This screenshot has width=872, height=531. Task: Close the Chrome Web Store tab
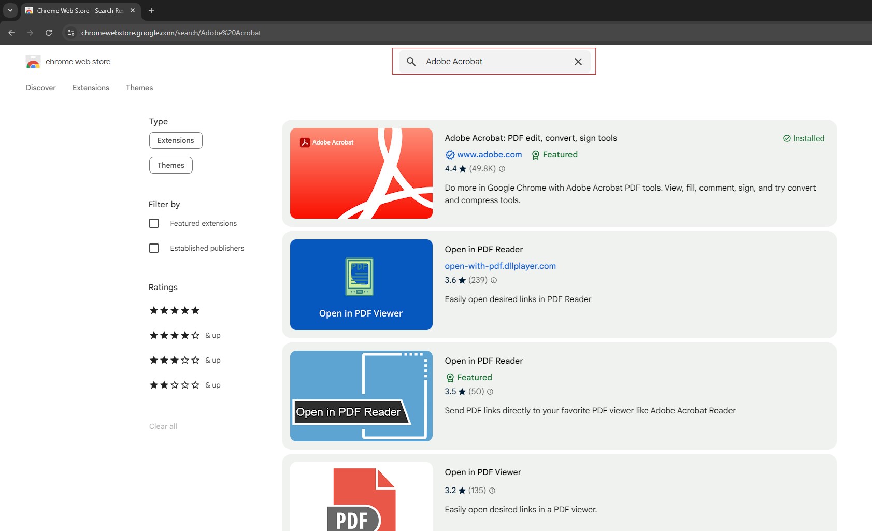[x=133, y=10]
